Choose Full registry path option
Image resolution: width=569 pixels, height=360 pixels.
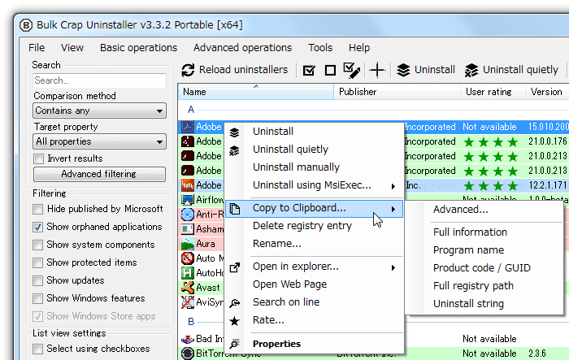[473, 286]
